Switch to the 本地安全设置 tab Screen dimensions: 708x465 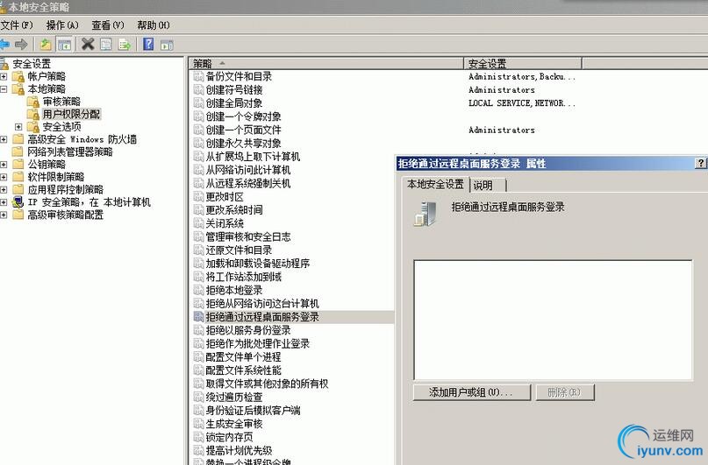[435, 184]
